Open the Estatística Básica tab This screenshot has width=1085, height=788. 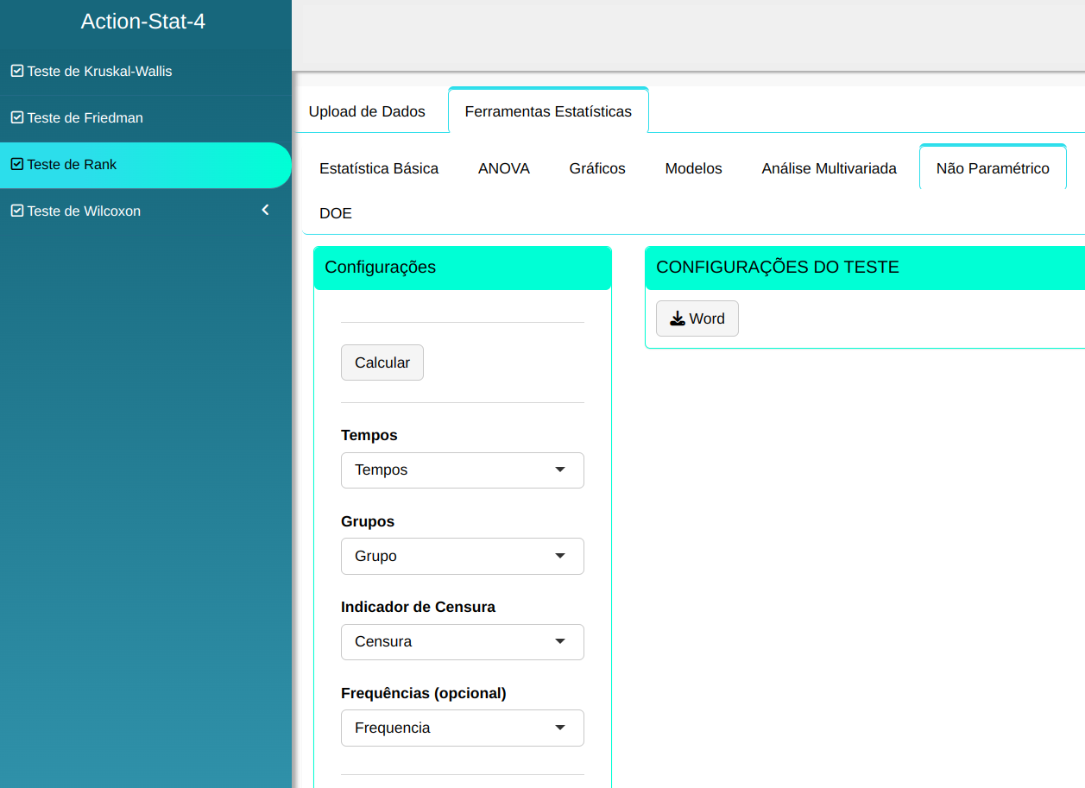(379, 168)
